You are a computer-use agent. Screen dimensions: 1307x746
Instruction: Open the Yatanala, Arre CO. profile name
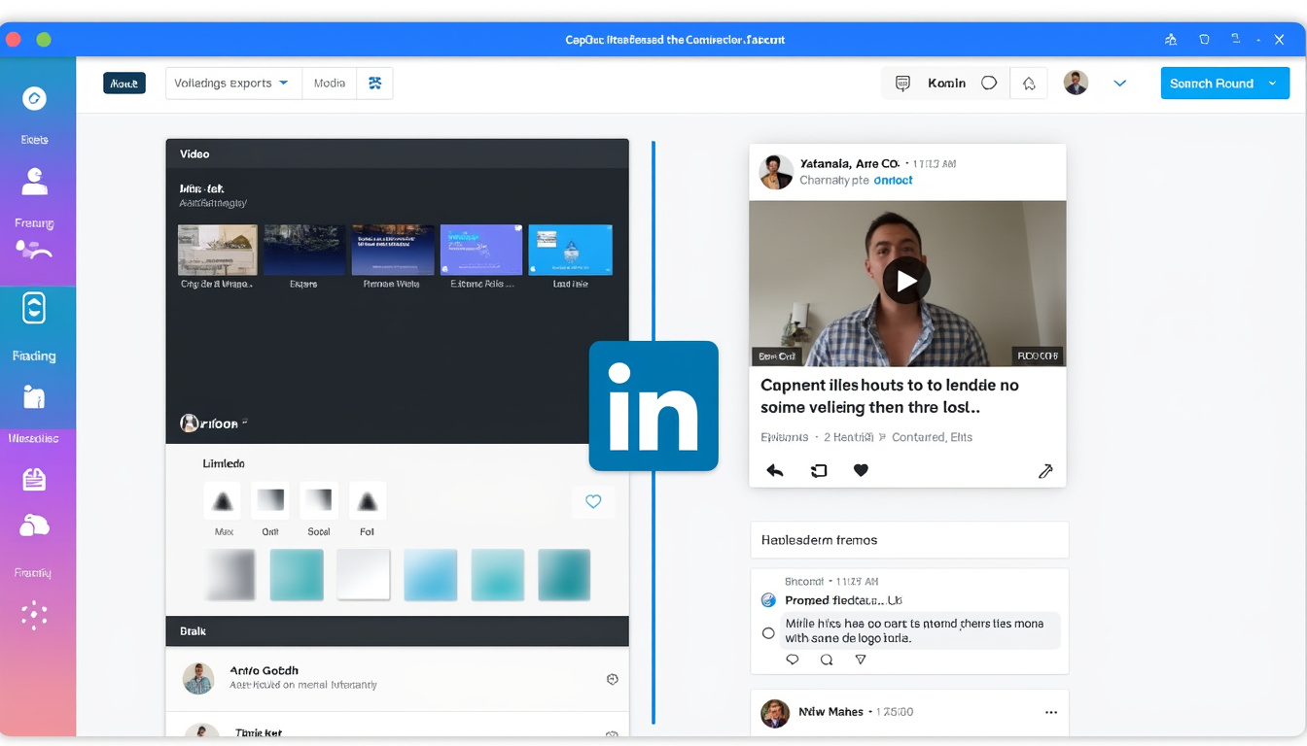click(x=849, y=163)
